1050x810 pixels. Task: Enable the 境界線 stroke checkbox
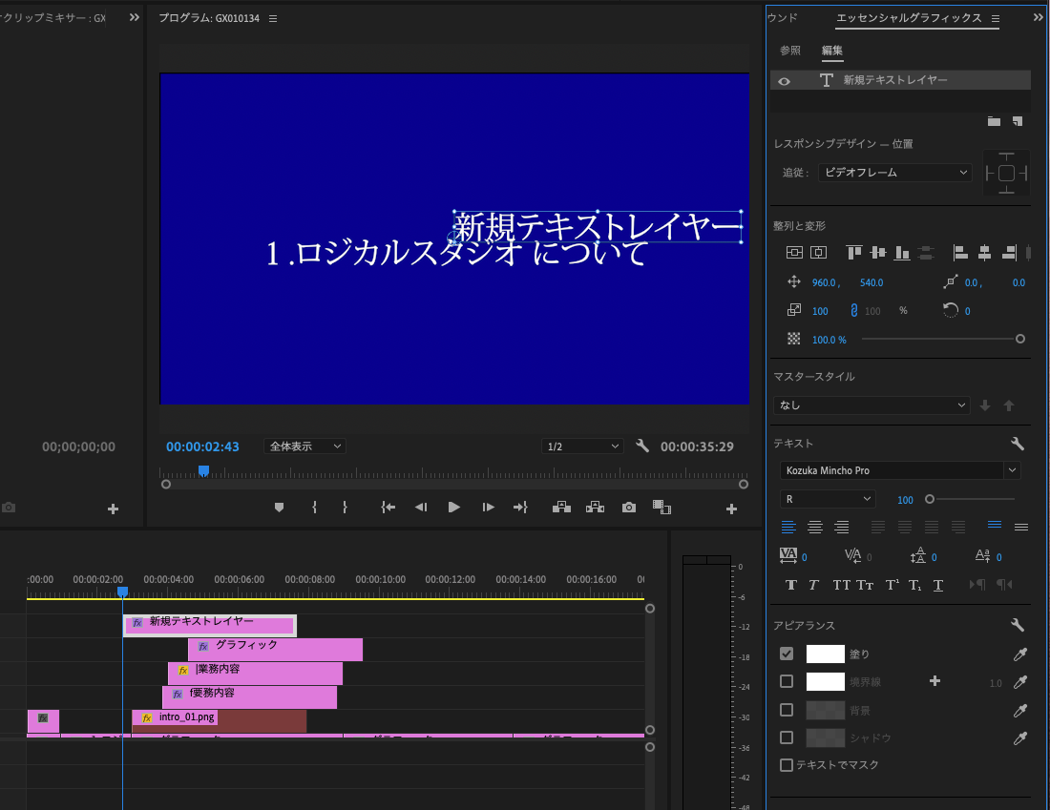coord(787,681)
